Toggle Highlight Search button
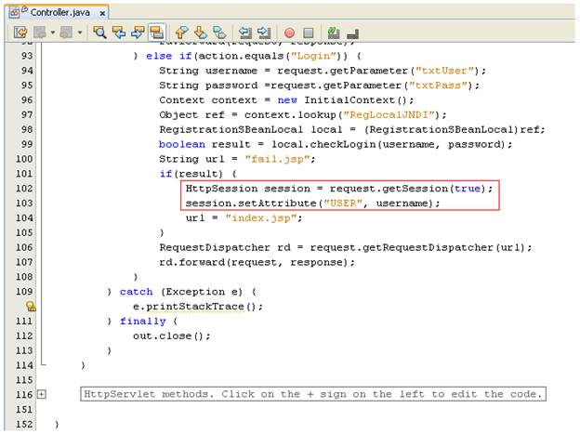 click(x=157, y=33)
